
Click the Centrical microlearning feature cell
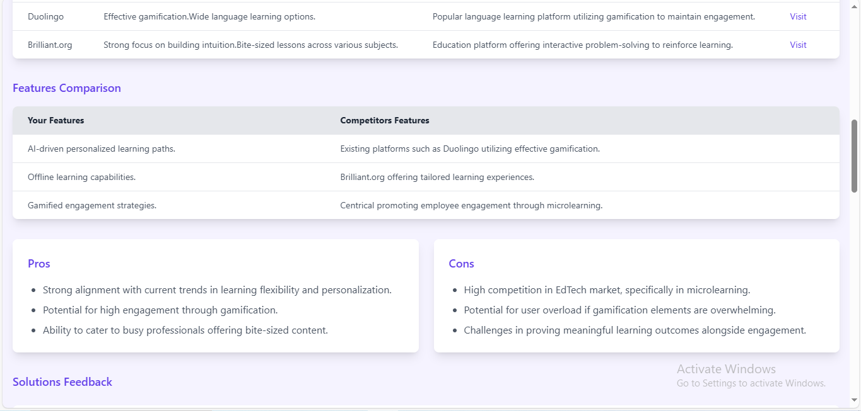[471, 206]
